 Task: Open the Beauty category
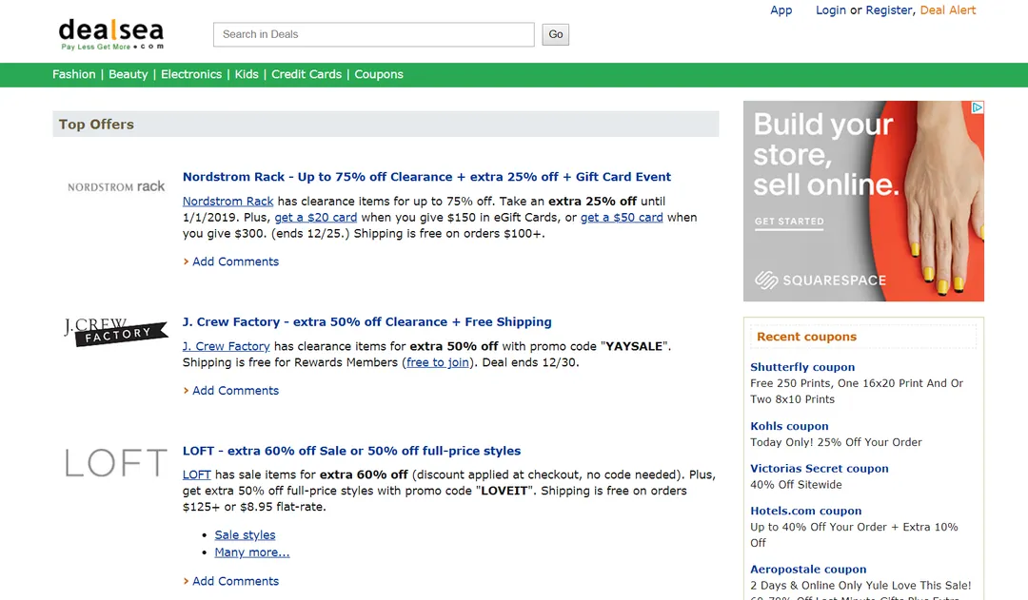coord(128,75)
